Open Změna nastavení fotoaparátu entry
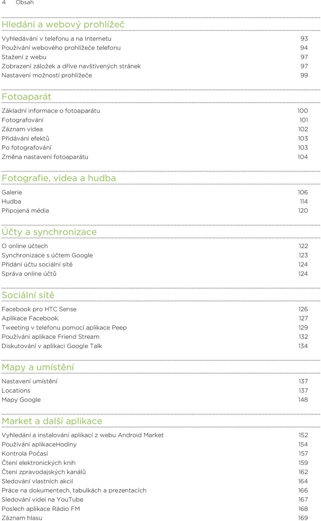This screenshot has width=321, height=521. click(x=45, y=157)
